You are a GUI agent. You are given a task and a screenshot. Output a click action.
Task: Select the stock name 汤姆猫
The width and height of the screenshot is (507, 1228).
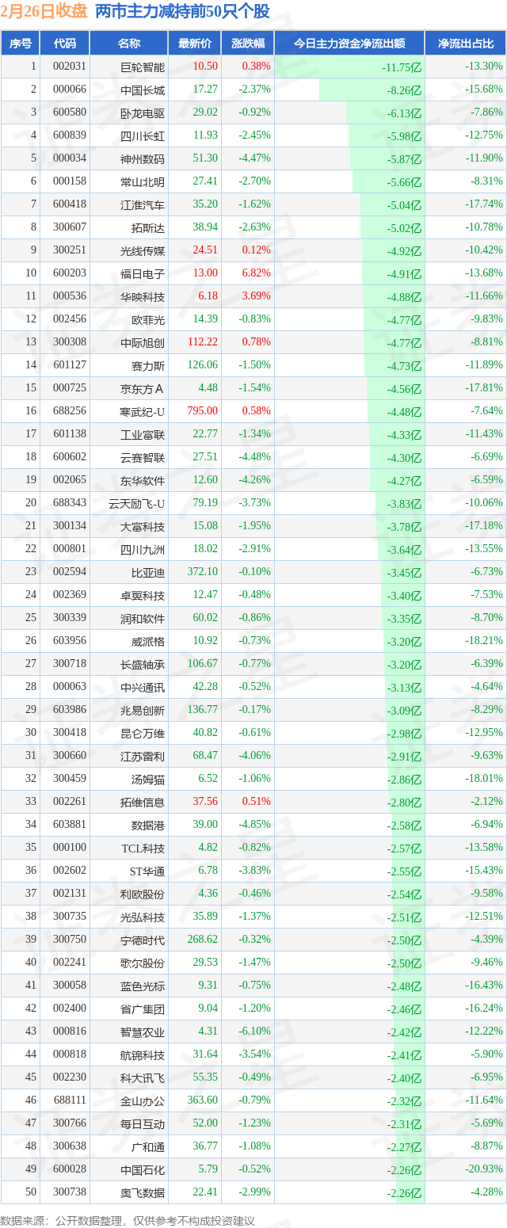tap(148, 779)
